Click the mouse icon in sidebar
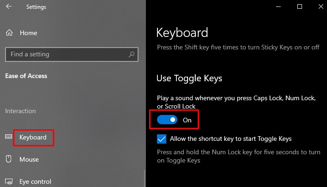Image resolution: width=327 pixels, height=187 pixels. pyautogui.click(x=8, y=159)
